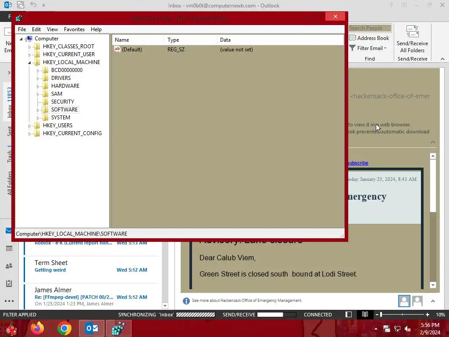Switch to Calendar view icon
This screenshot has height=337, width=449.
click(9, 248)
